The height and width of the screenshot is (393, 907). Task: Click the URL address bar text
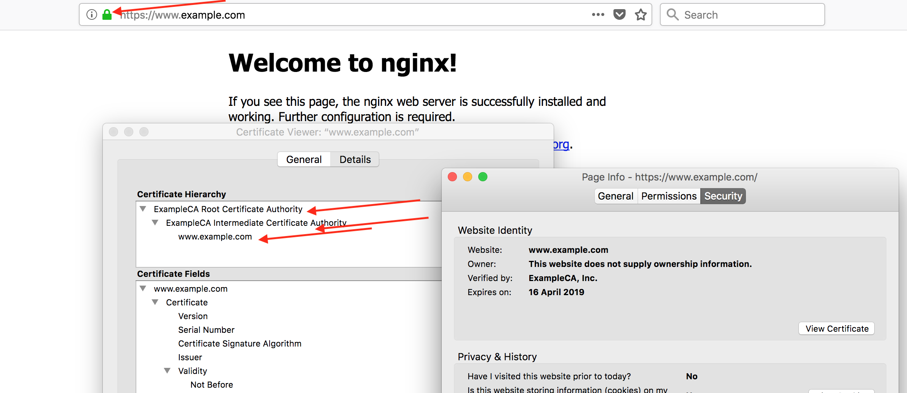point(183,15)
